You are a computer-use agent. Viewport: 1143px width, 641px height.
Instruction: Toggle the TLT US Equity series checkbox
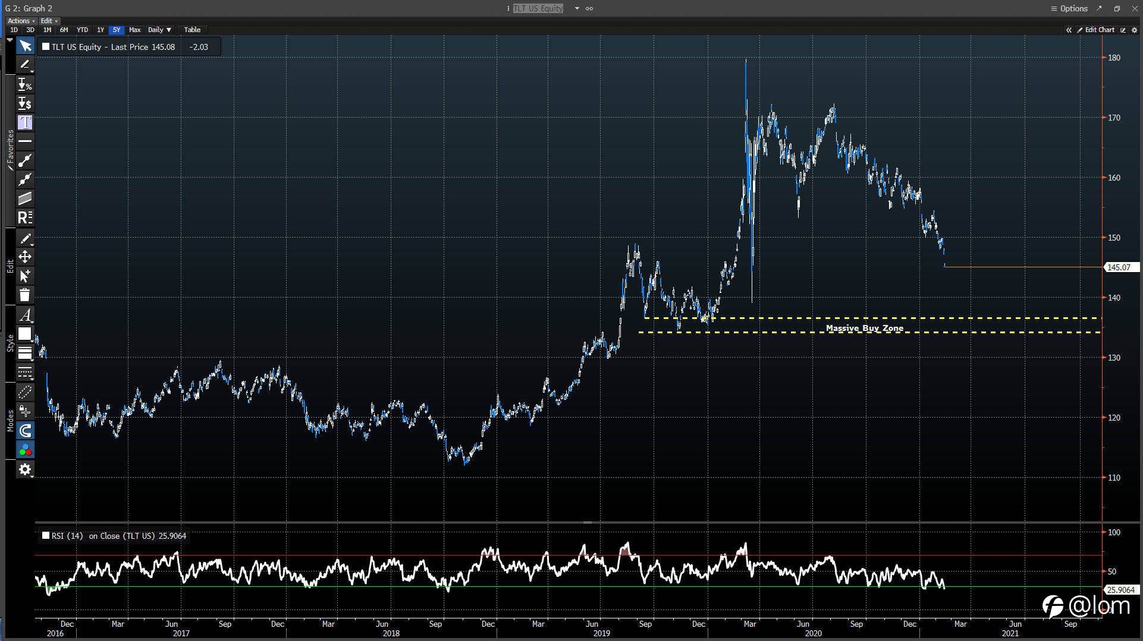coord(46,46)
